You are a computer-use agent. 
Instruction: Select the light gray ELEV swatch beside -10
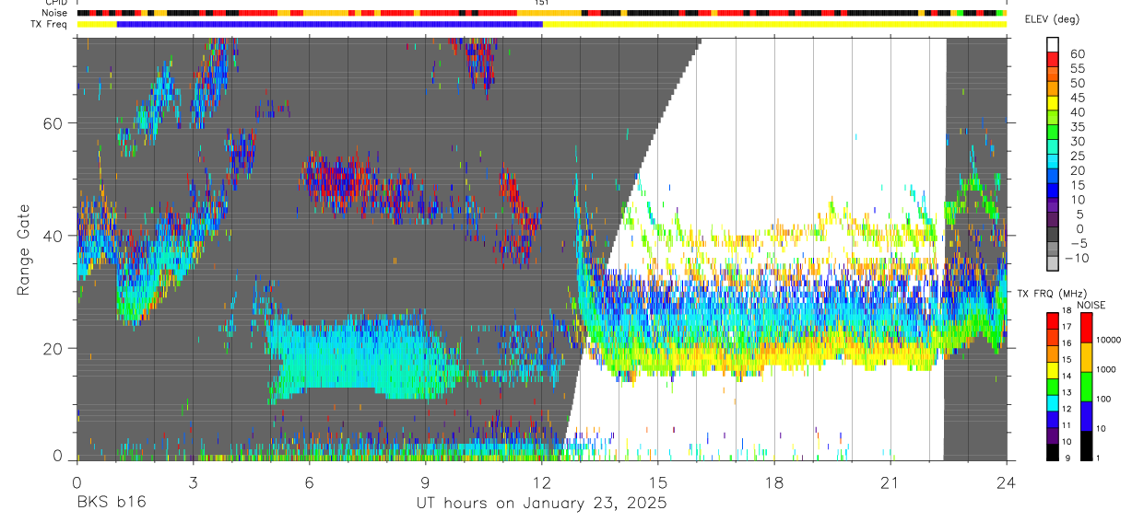[x=1053, y=264]
